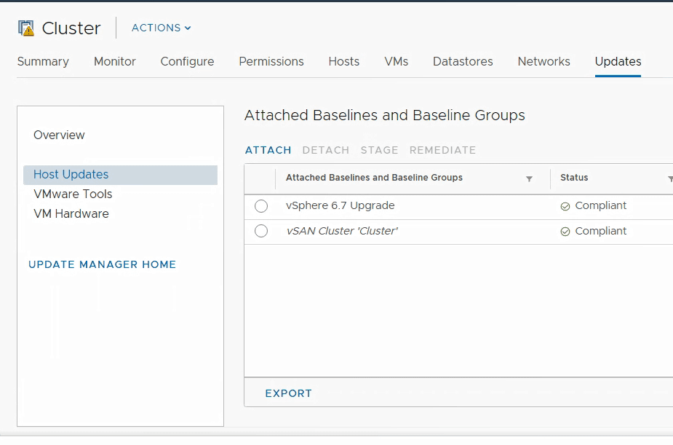Click the Cluster warning icon
The image size is (673, 445).
26,28
